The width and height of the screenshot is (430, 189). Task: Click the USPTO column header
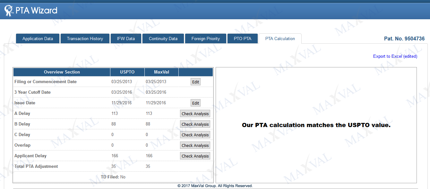(x=127, y=72)
